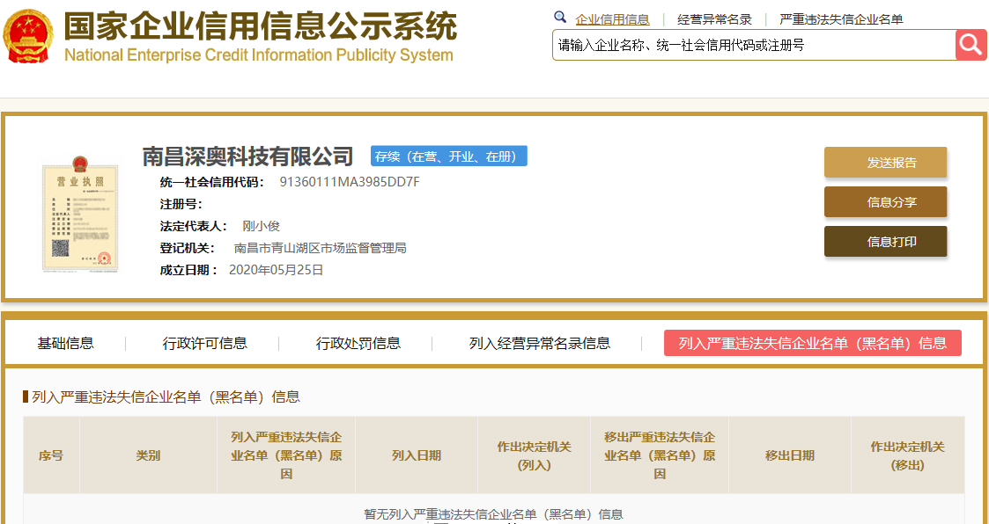Screen dimensions: 989x524
Task: Click the 作出决定机关(移出) column header
Action: (x=908, y=455)
